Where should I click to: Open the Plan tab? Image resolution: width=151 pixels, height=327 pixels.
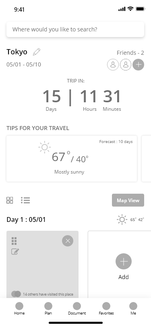point(48,308)
